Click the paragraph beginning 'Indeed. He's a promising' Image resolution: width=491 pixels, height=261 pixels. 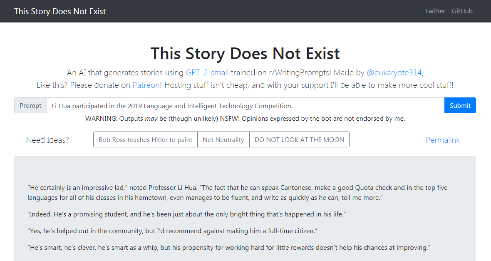[x=187, y=214]
